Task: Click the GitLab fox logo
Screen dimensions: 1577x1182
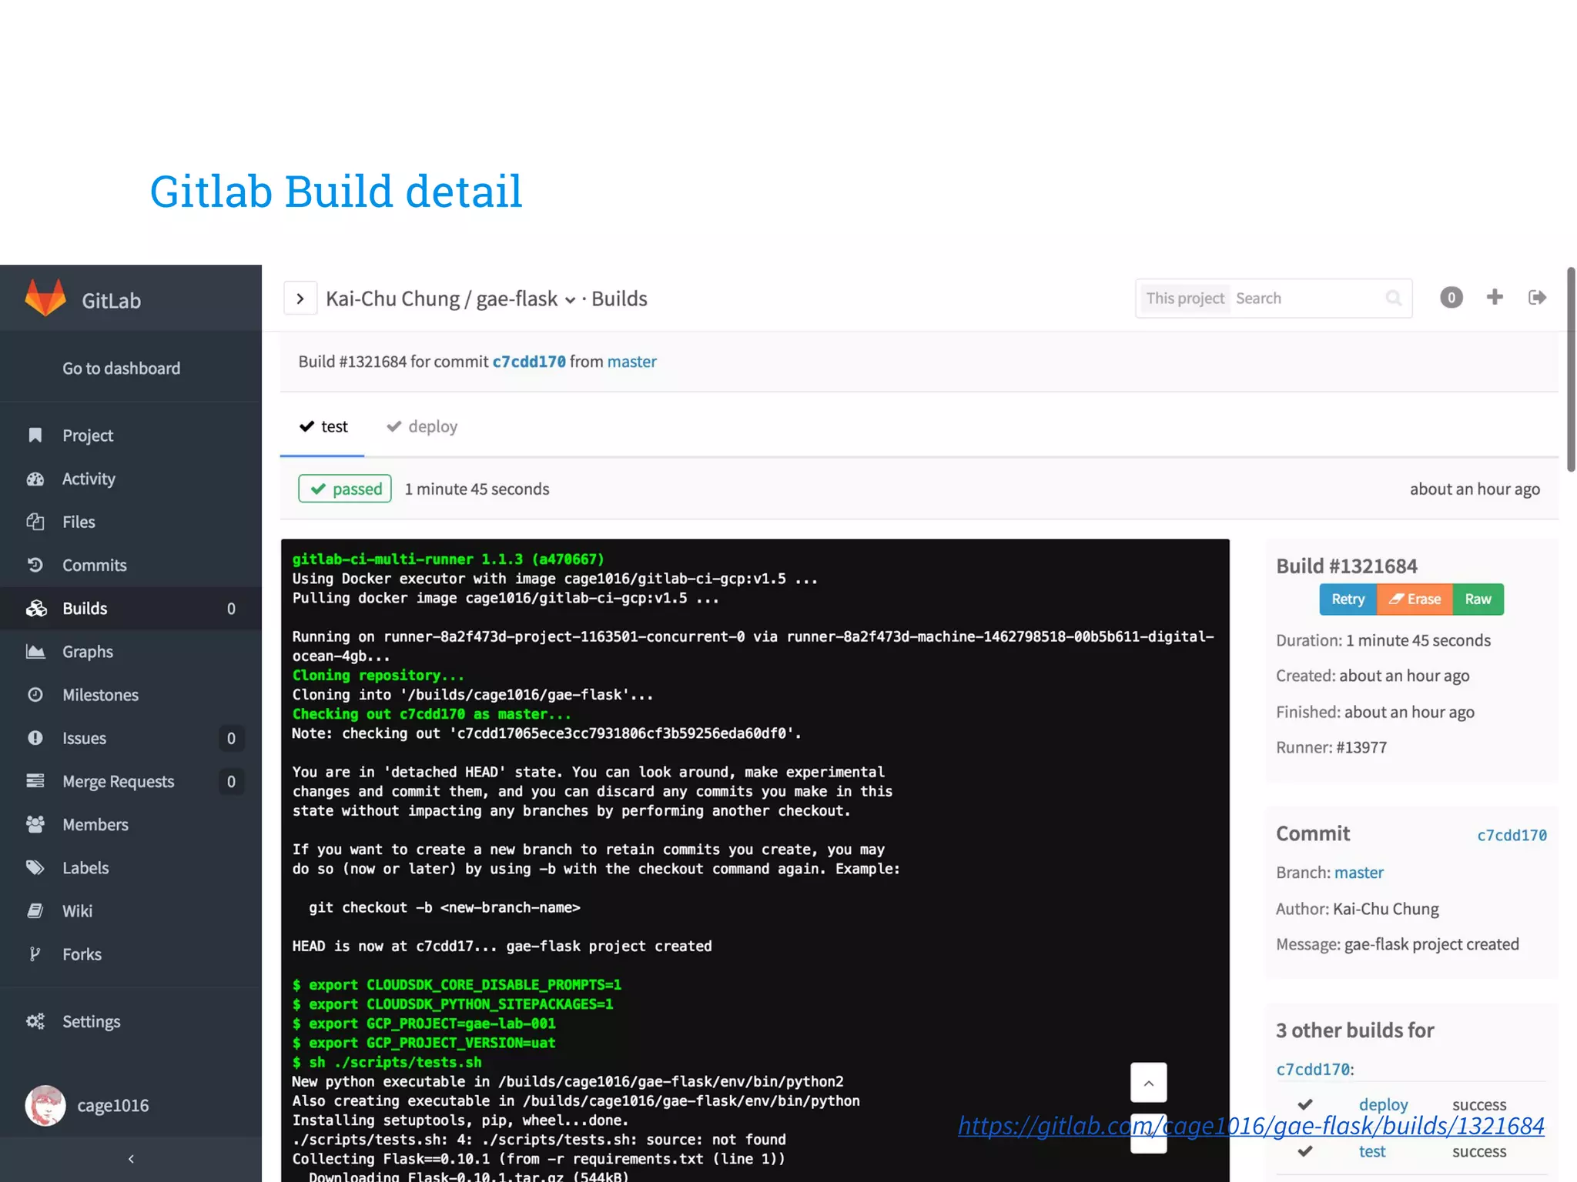Action: pos(45,298)
